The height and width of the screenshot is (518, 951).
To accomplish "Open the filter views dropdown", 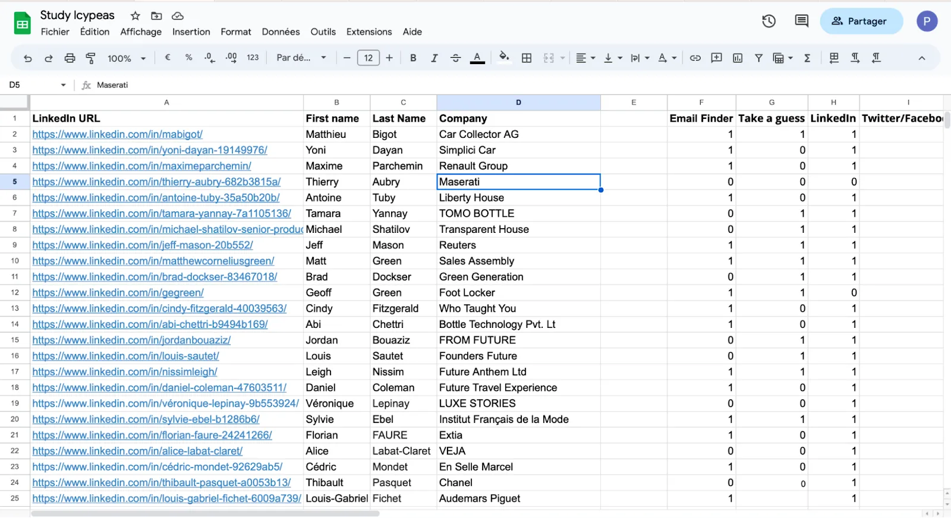I will (x=783, y=58).
